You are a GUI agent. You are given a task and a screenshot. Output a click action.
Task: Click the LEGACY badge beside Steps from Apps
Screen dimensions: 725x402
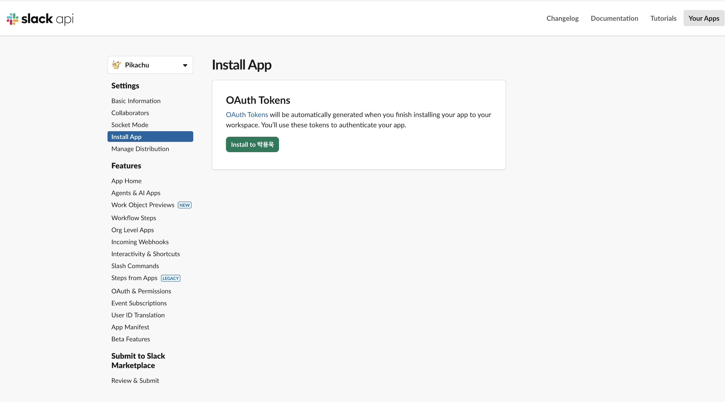point(170,278)
